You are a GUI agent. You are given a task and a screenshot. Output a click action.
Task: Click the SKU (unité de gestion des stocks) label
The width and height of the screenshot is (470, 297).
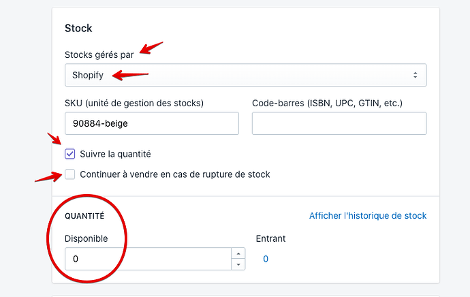tap(134, 103)
